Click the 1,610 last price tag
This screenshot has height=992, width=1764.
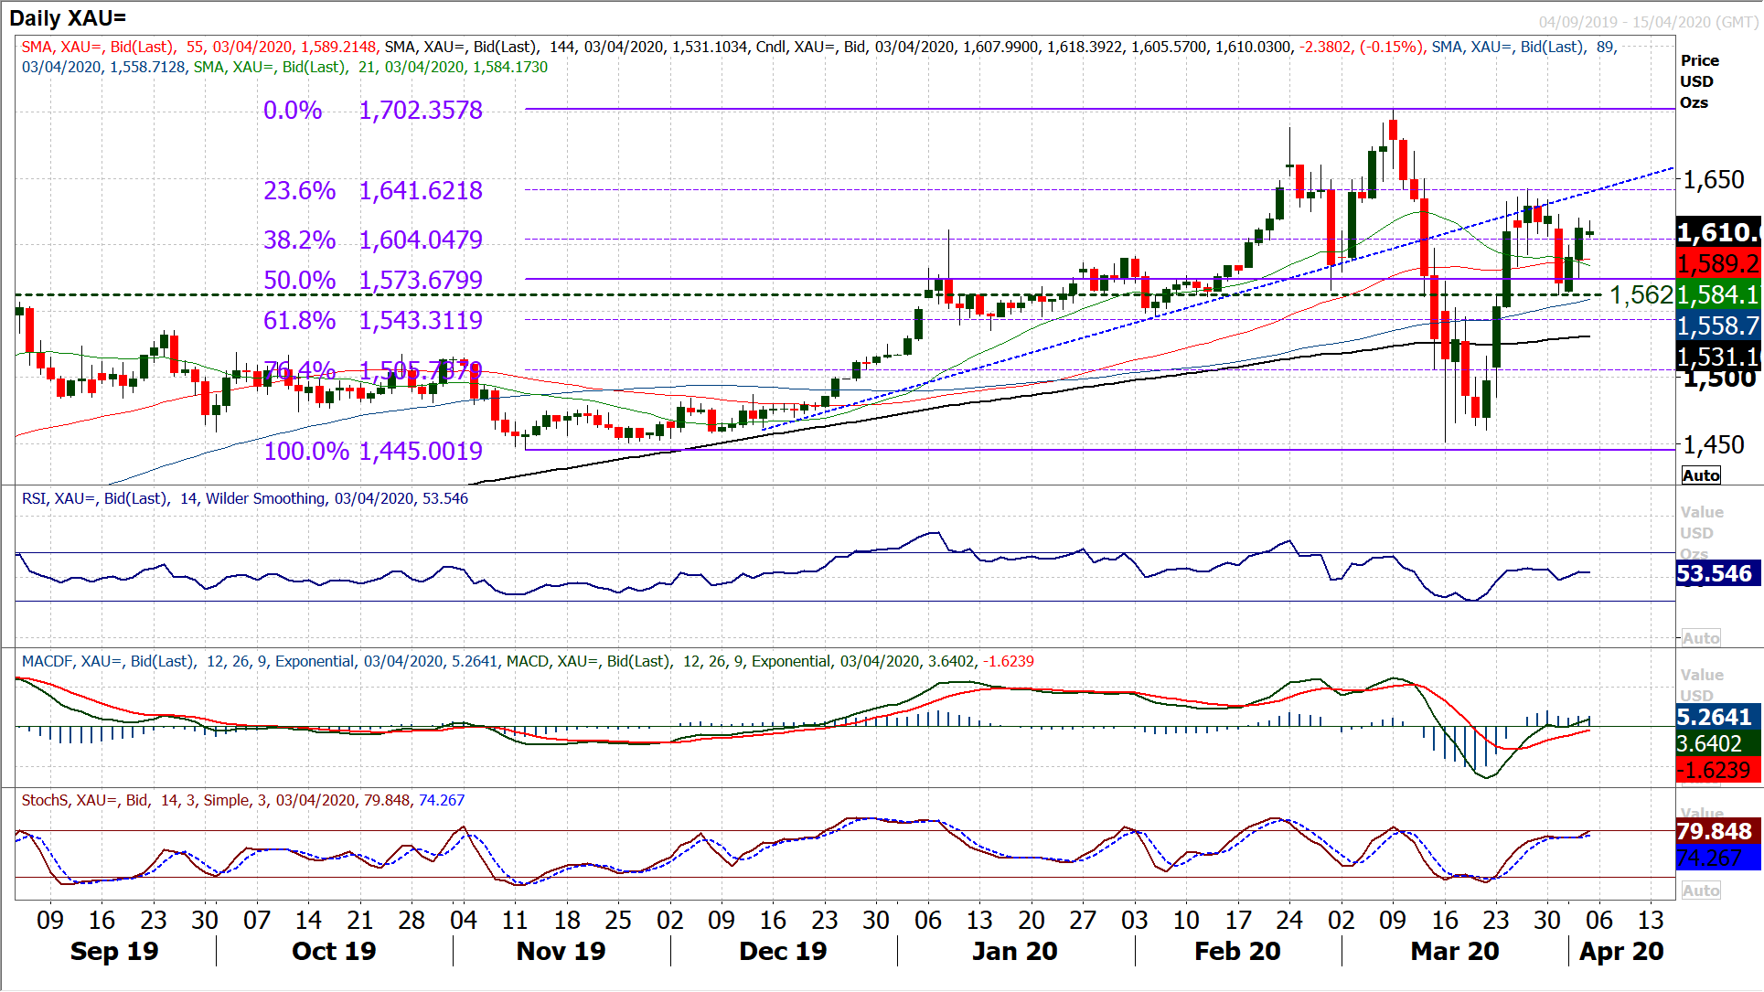[x=1718, y=232]
